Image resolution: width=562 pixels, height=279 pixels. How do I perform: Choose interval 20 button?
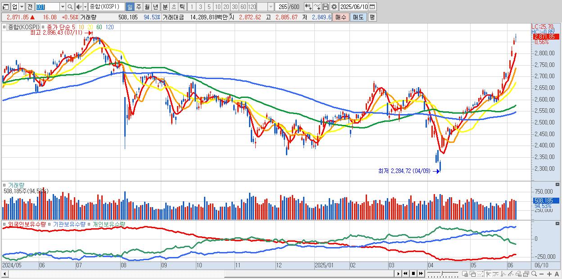tap(226, 7)
